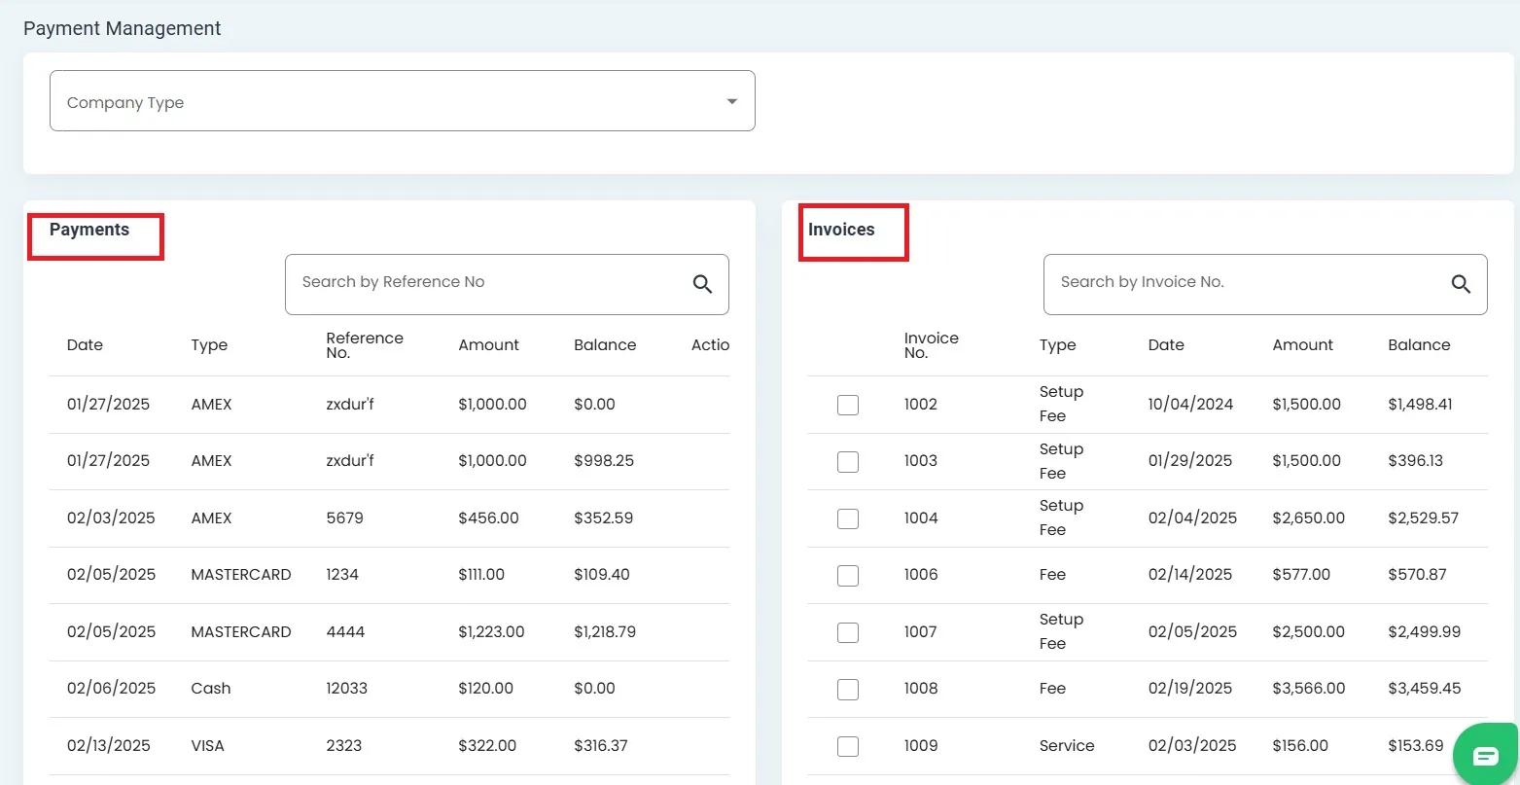Viewport: 1520px width, 785px height.
Task: Toggle the checkbox for invoice 1008
Action: click(848, 689)
